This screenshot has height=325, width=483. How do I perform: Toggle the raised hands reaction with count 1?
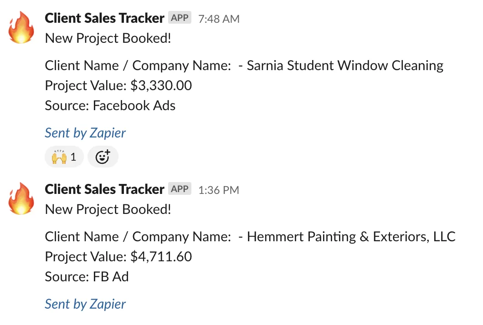pos(64,157)
